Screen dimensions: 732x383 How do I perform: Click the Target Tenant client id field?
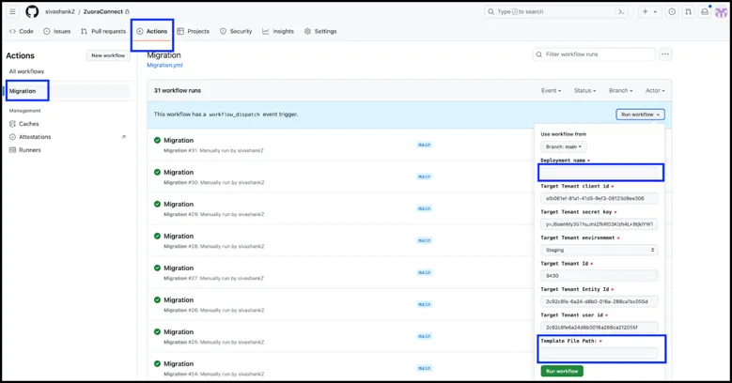coord(600,198)
